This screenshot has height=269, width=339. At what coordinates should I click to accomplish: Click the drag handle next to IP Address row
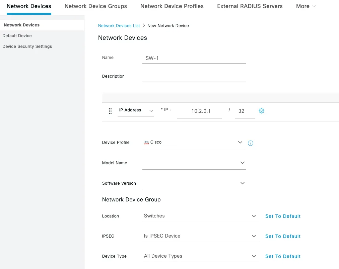(110, 110)
